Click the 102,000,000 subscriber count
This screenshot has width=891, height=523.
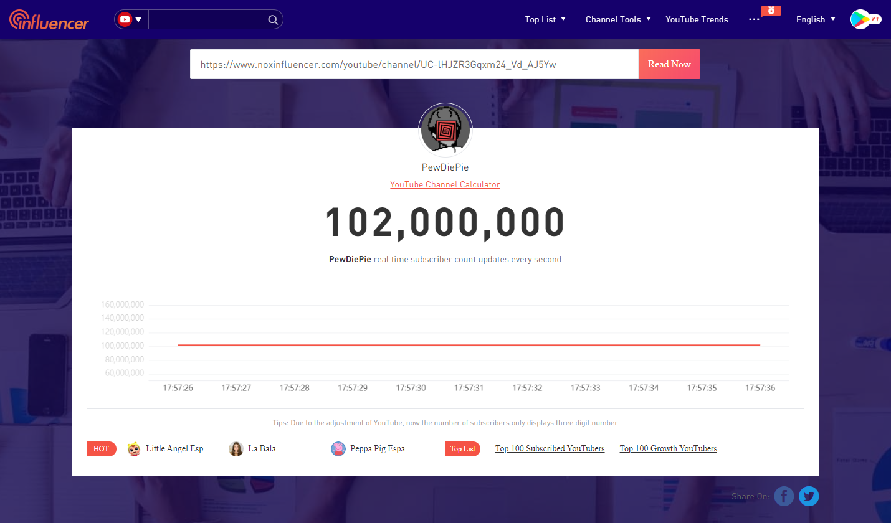pyautogui.click(x=445, y=222)
